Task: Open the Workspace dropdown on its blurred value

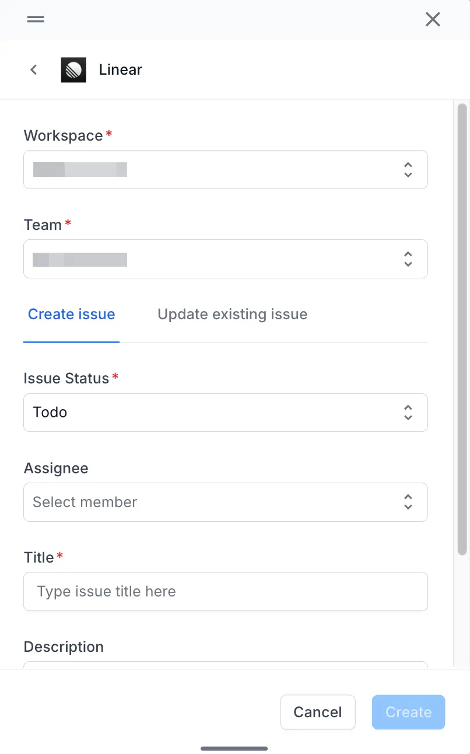Action: (x=80, y=170)
